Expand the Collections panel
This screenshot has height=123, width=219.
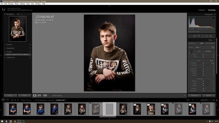5,57
